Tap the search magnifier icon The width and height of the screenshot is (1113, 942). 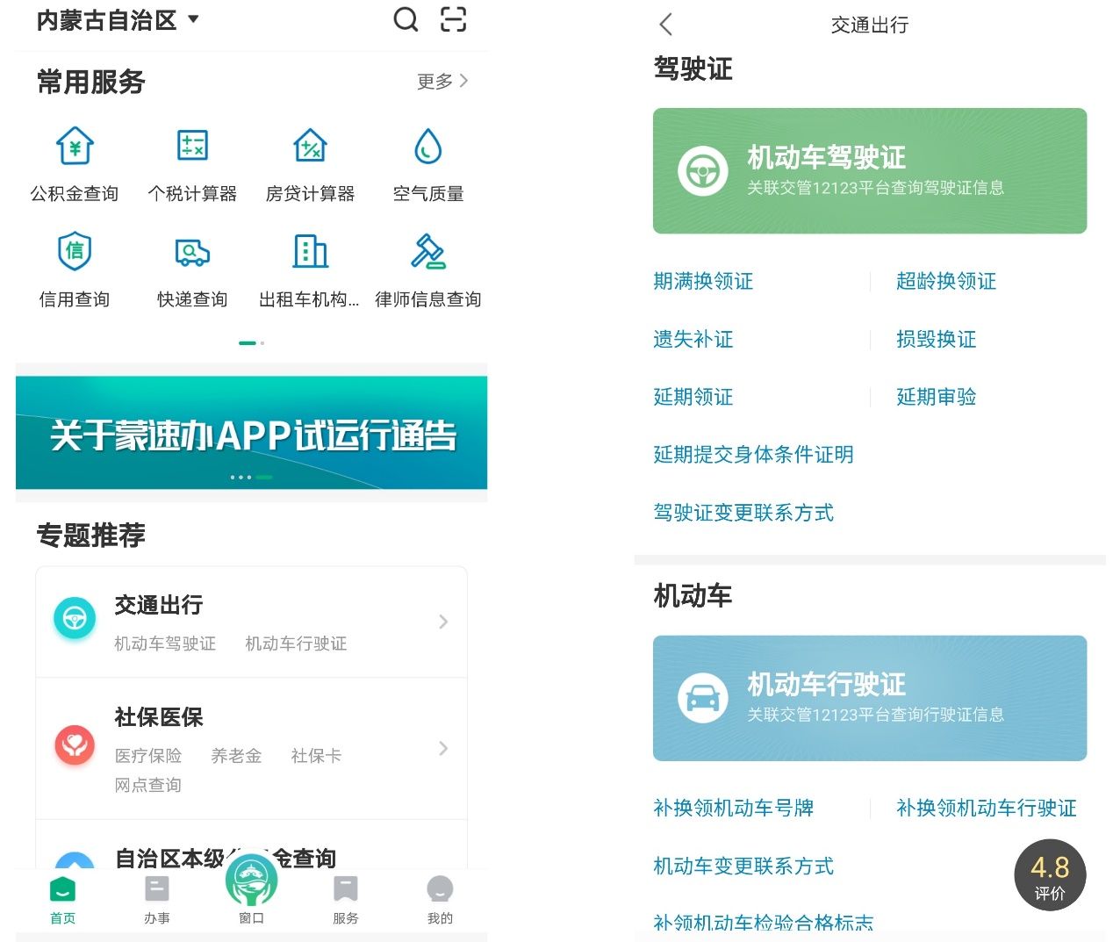(x=406, y=19)
